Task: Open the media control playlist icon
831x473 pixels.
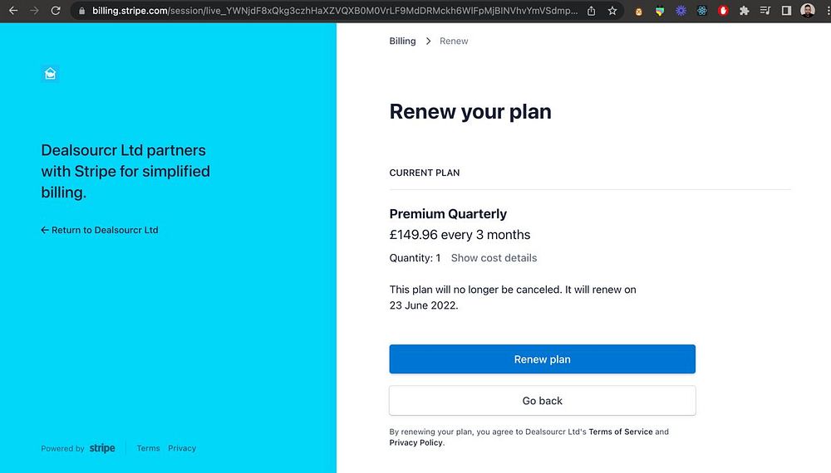Action: coord(765,11)
